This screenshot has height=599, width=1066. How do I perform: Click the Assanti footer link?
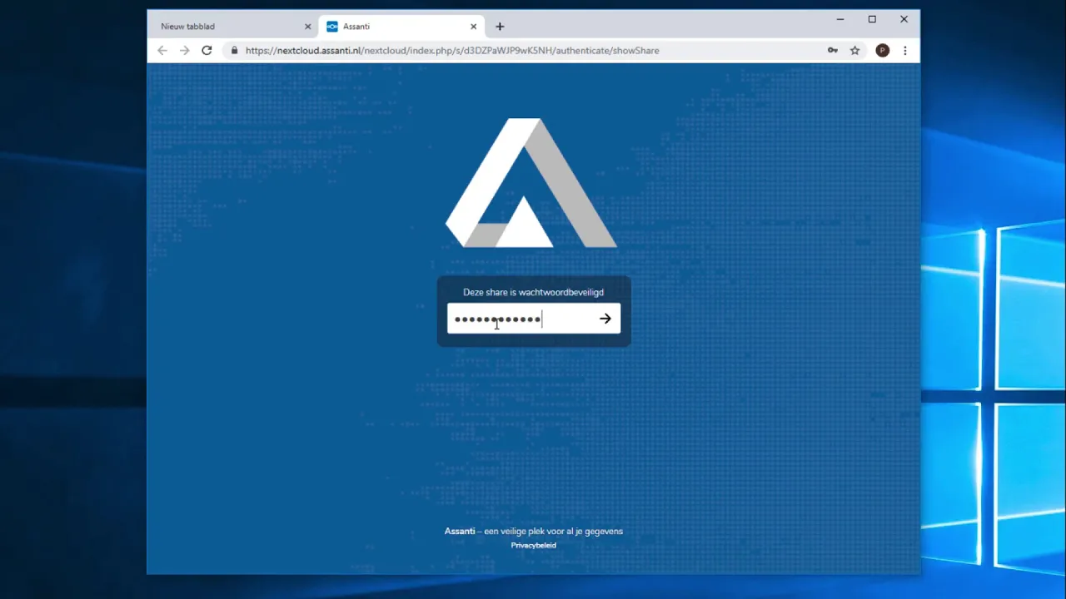(460, 531)
